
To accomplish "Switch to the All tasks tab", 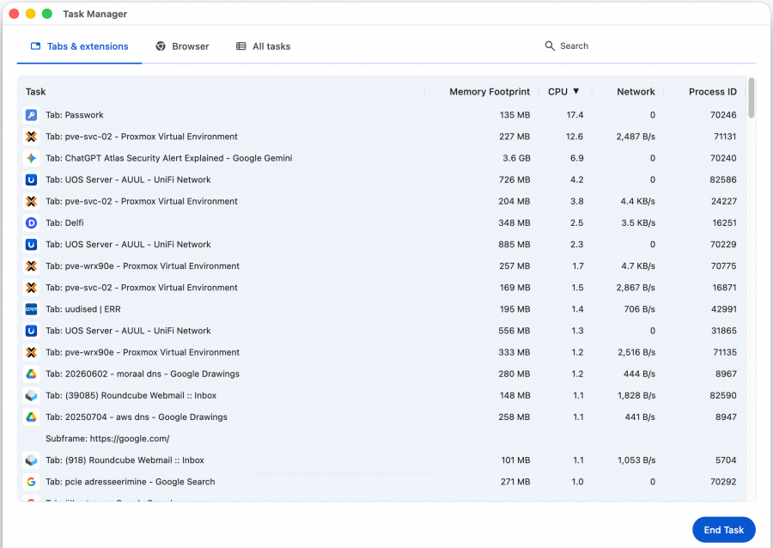I will [x=264, y=46].
